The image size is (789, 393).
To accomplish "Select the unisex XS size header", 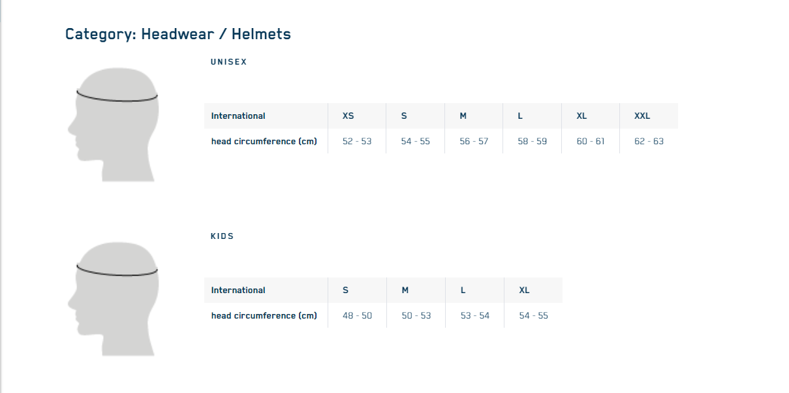I will point(348,116).
